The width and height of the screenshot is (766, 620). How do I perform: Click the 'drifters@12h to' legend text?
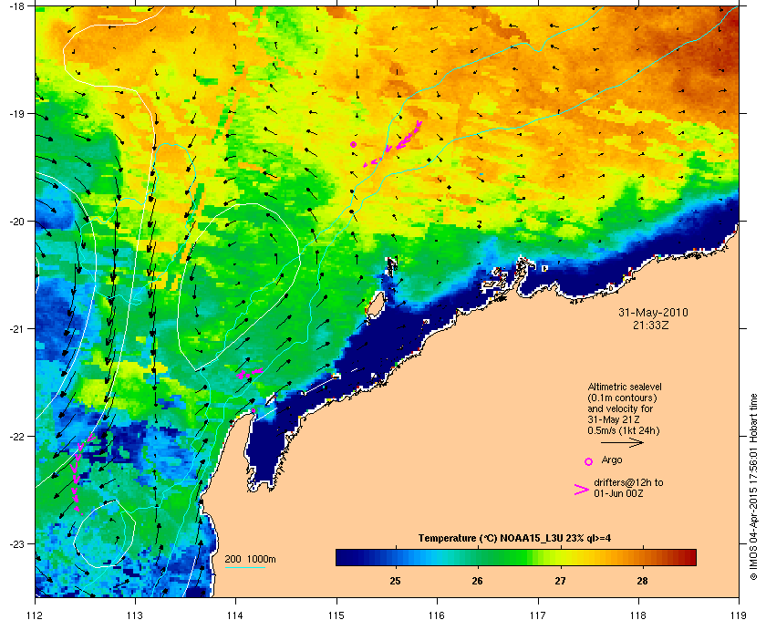628,482
